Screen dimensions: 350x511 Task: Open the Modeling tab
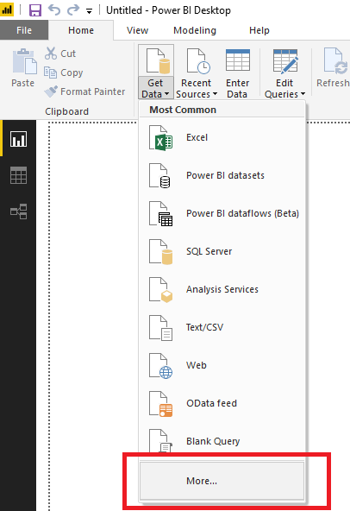[195, 30]
